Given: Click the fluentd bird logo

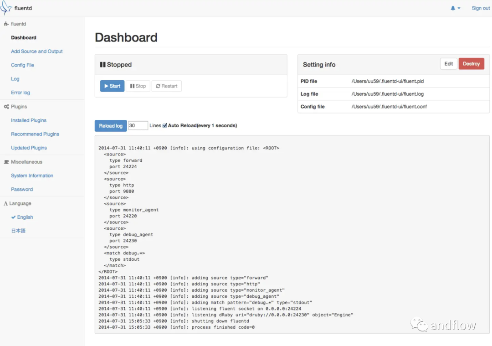Looking at the screenshot, I should point(6,8).
